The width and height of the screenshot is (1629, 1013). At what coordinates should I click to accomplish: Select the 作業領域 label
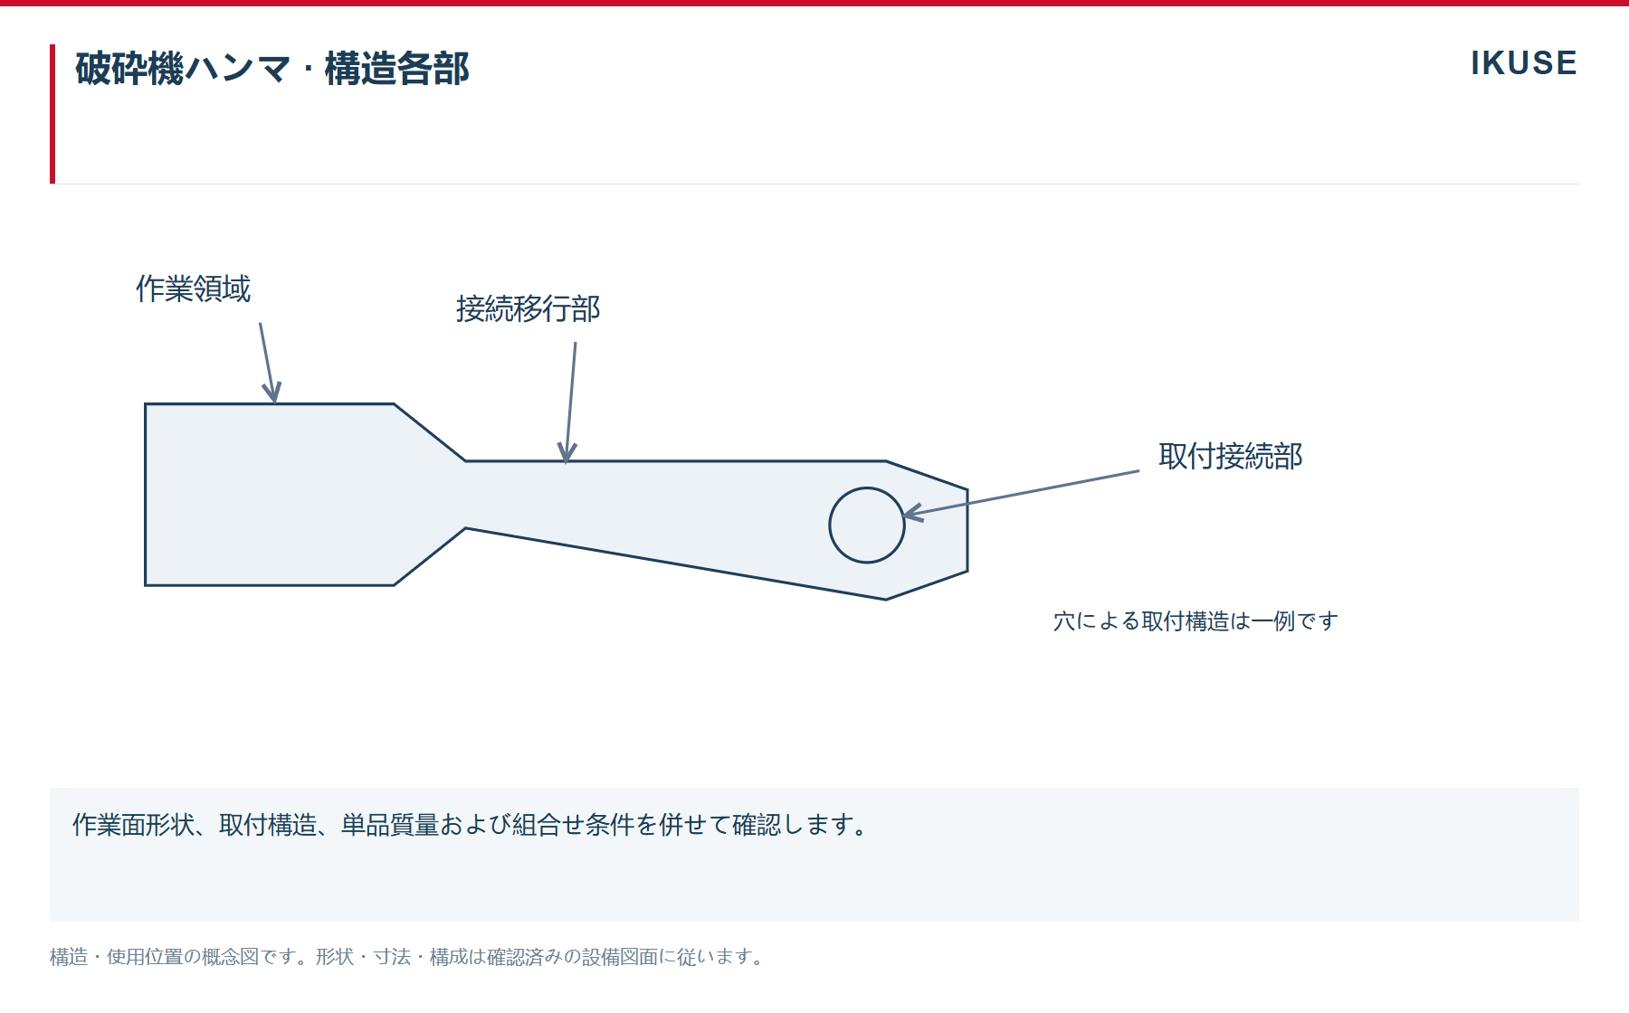pos(193,289)
